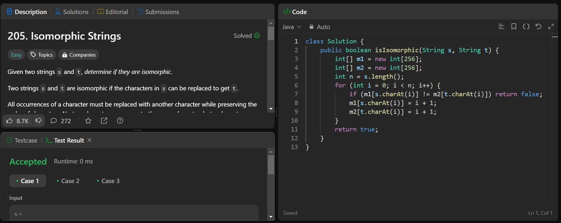Open the locked Companies tag

[x=79, y=54]
